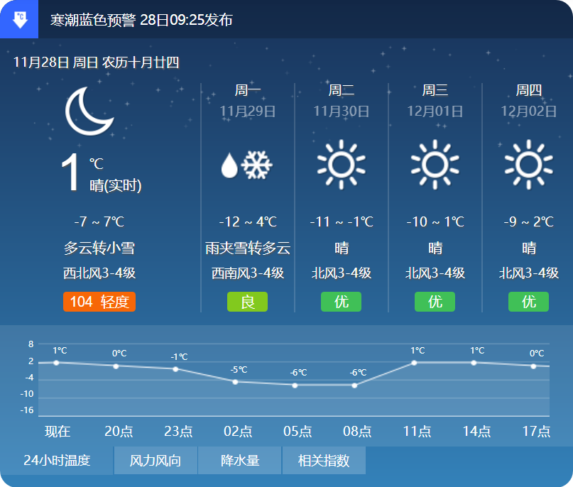Select the 相关指数 tab

click(324, 460)
